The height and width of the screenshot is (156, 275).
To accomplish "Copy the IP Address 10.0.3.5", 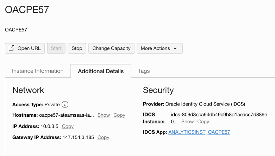I will 68,126.
